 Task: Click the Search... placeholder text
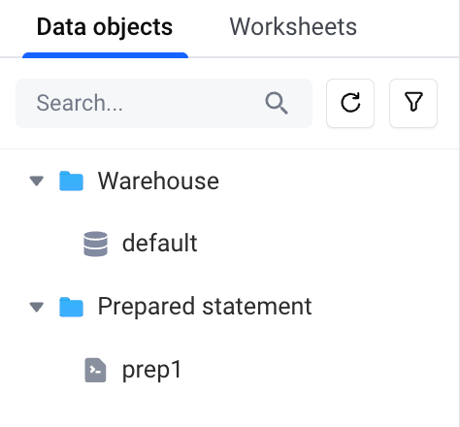tap(80, 103)
